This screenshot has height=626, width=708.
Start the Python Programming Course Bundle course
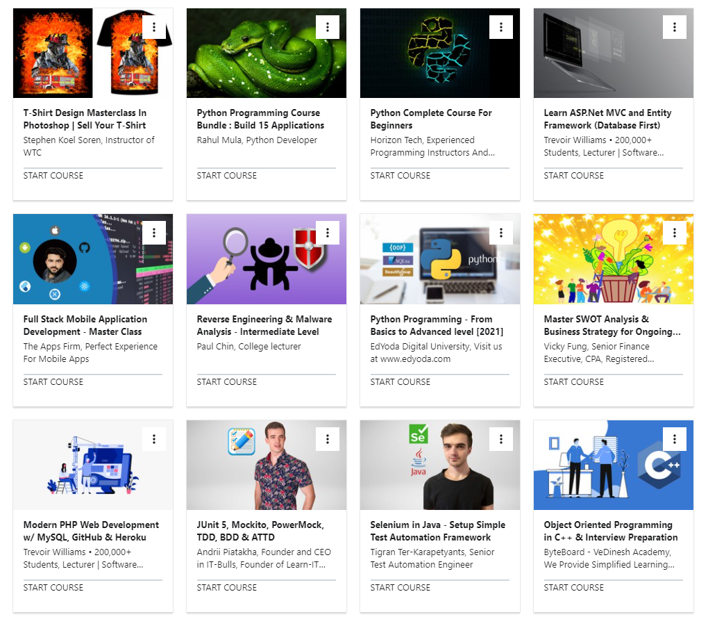coord(227,175)
